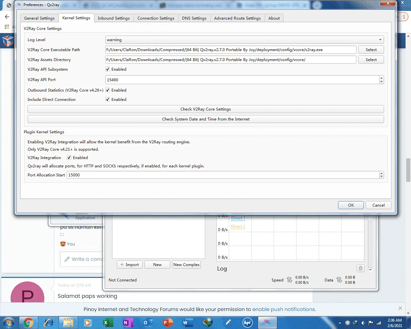Open the media player taskbar icon
Screen dimensions: 411x329
pyautogui.click(x=88, y=323)
